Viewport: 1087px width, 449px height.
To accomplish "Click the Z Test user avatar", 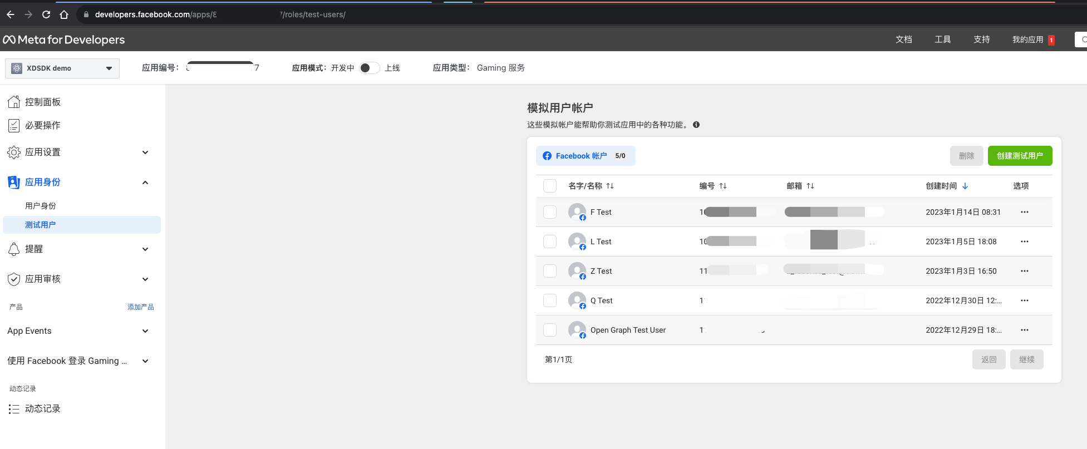I will point(577,271).
